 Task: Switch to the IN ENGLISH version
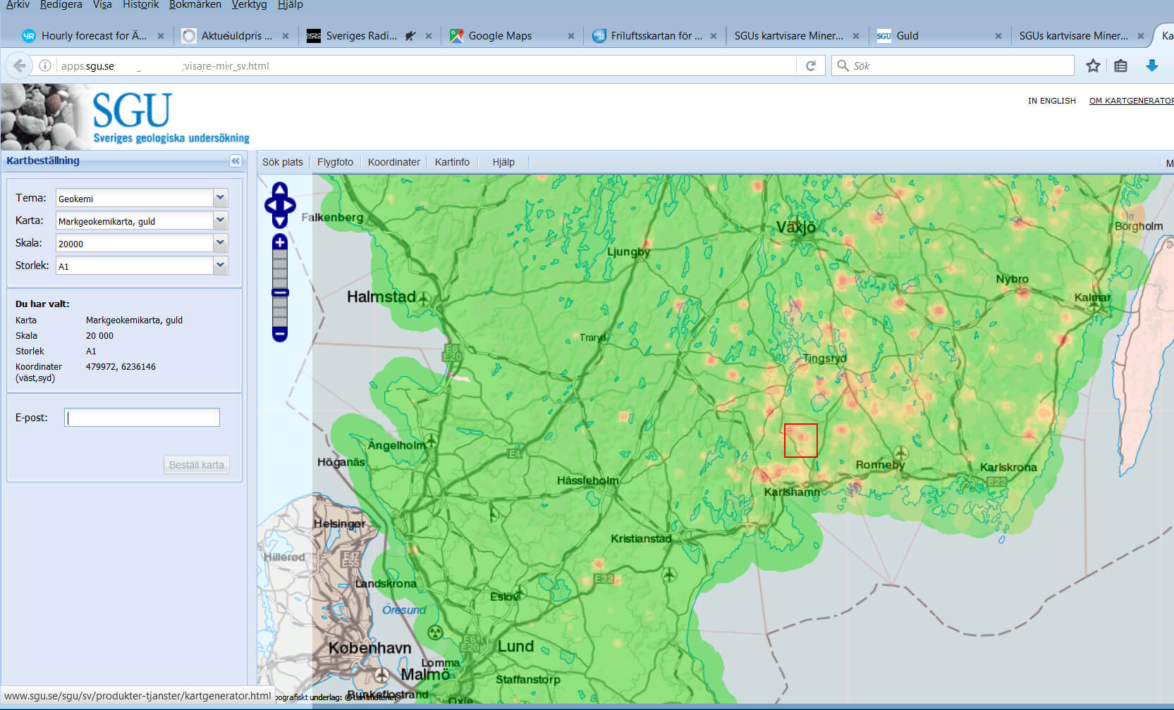coord(1051,101)
